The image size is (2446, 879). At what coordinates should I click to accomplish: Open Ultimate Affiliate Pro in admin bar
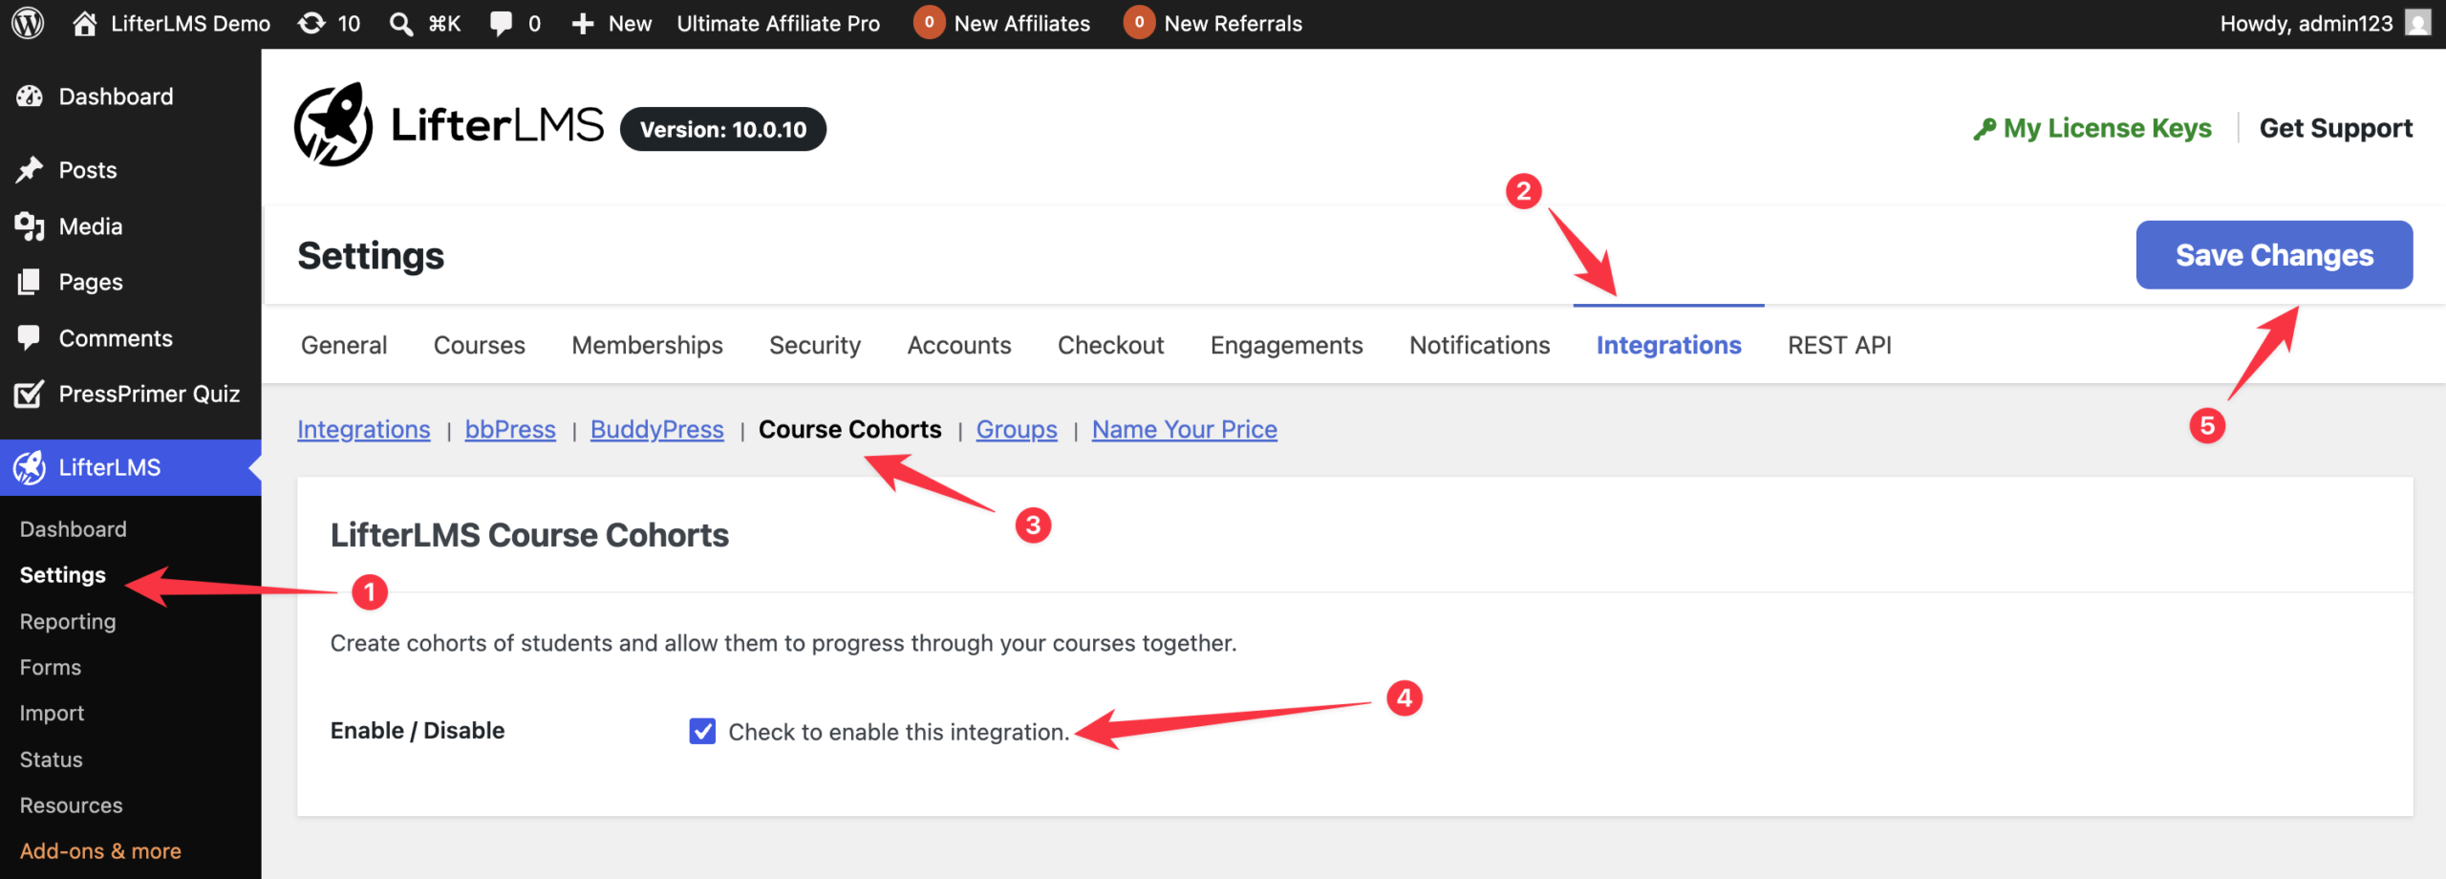779,24
